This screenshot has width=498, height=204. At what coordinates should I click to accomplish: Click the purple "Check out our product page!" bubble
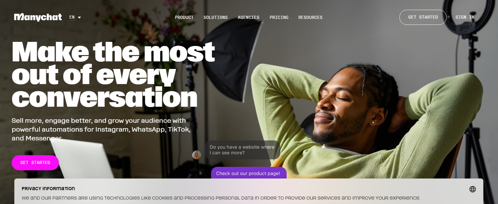(249, 173)
